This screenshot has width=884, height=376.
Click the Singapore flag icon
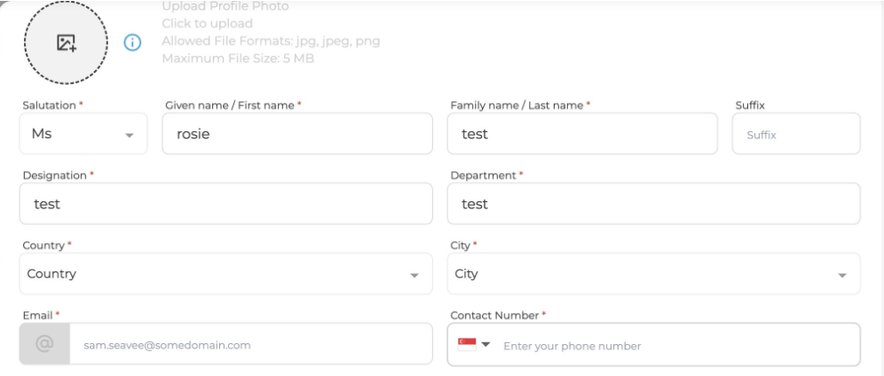tap(467, 345)
